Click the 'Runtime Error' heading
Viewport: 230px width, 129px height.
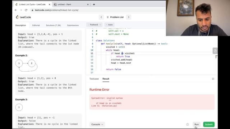[x=100, y=90]
